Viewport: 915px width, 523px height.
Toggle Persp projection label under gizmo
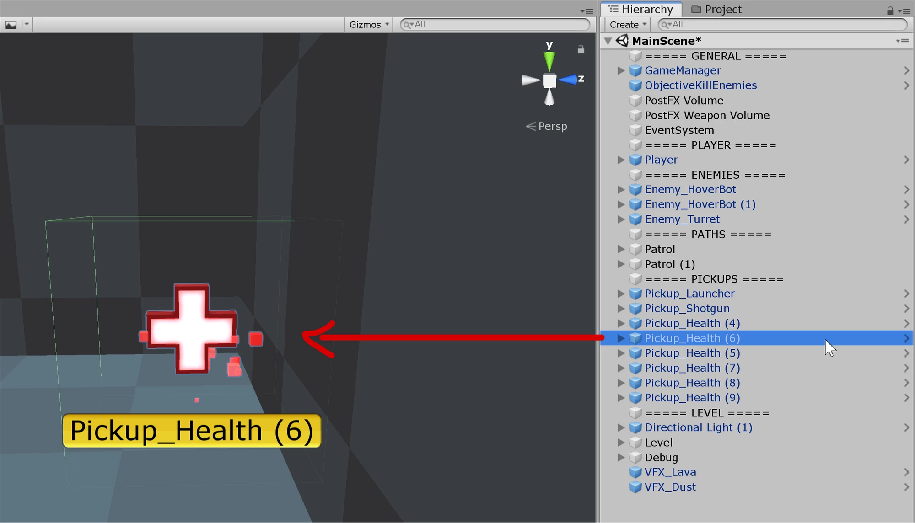(547, 126)
